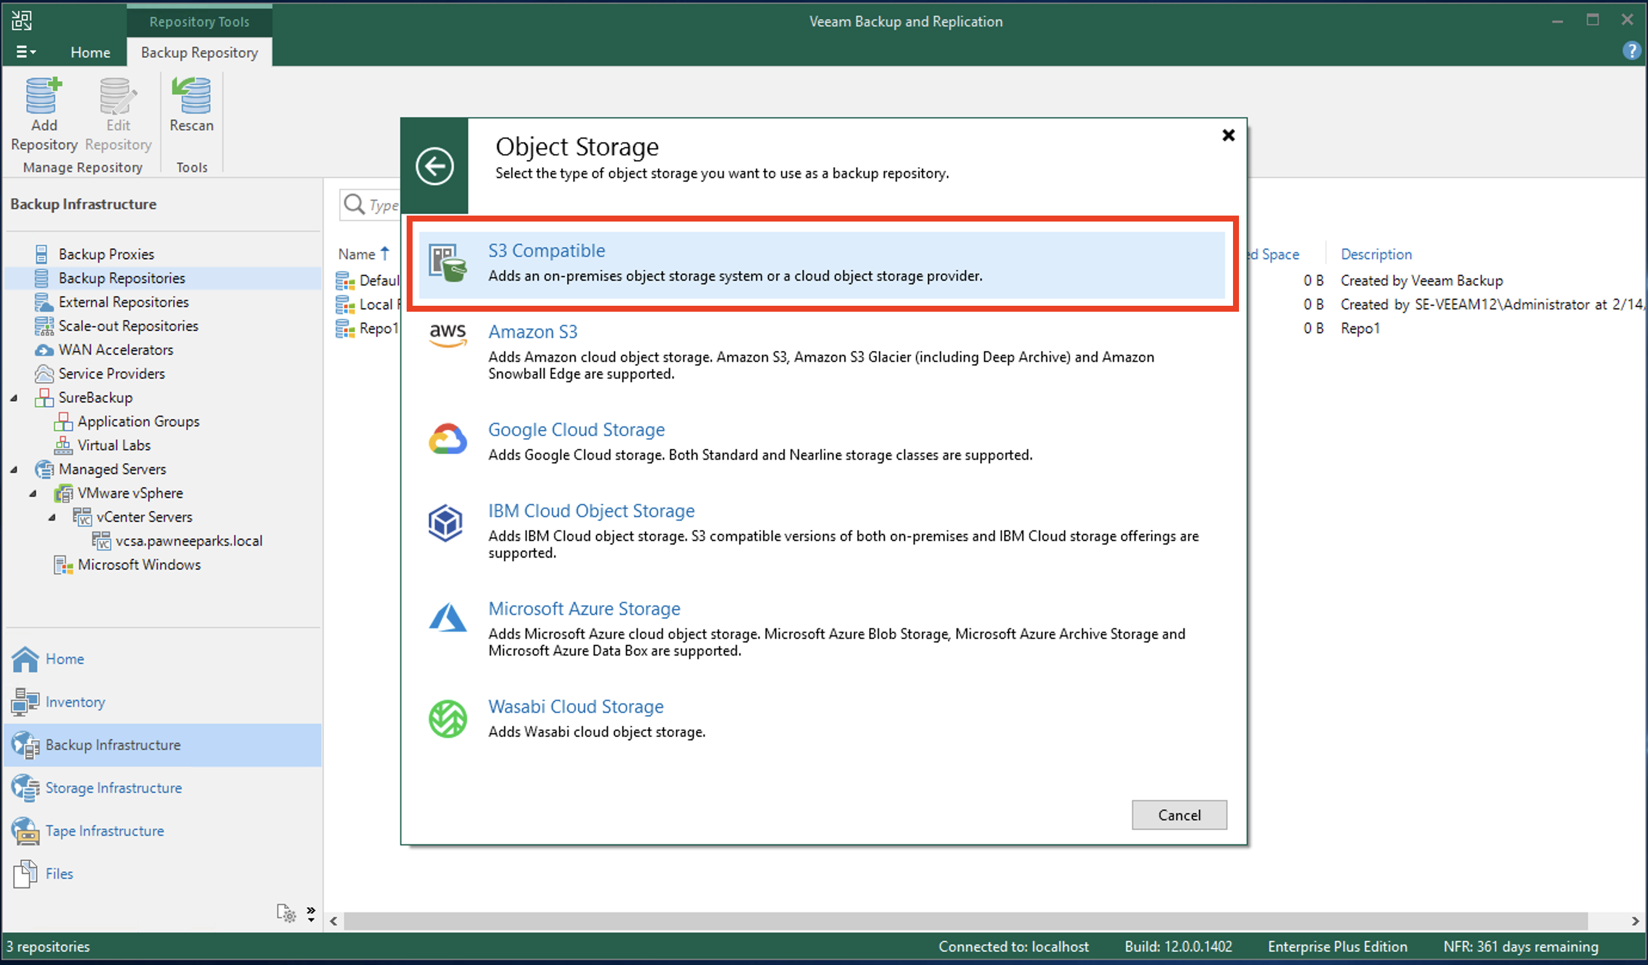Screen dimensions: 1648x965
Task: Select Scale-out Repositories node
Action: pos(128,326)
